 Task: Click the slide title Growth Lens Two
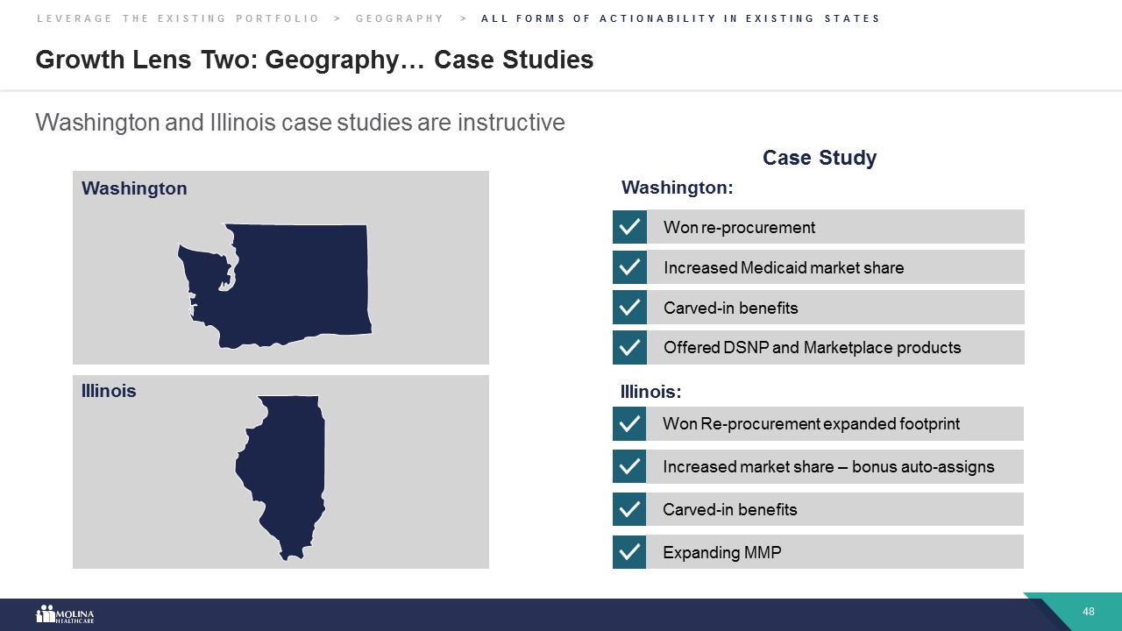tap(314, 60)
